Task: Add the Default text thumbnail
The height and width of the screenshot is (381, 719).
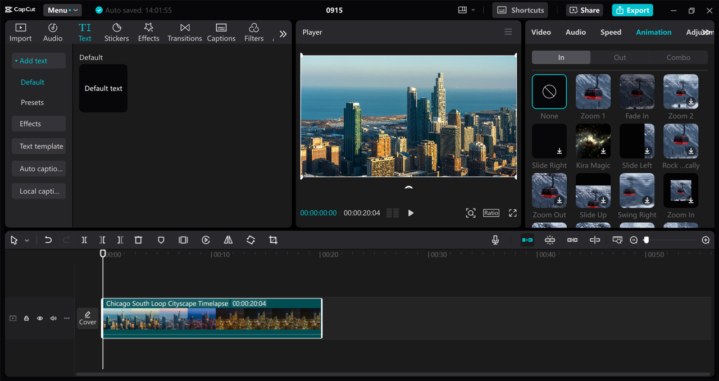Action: [x=103, y=88]
